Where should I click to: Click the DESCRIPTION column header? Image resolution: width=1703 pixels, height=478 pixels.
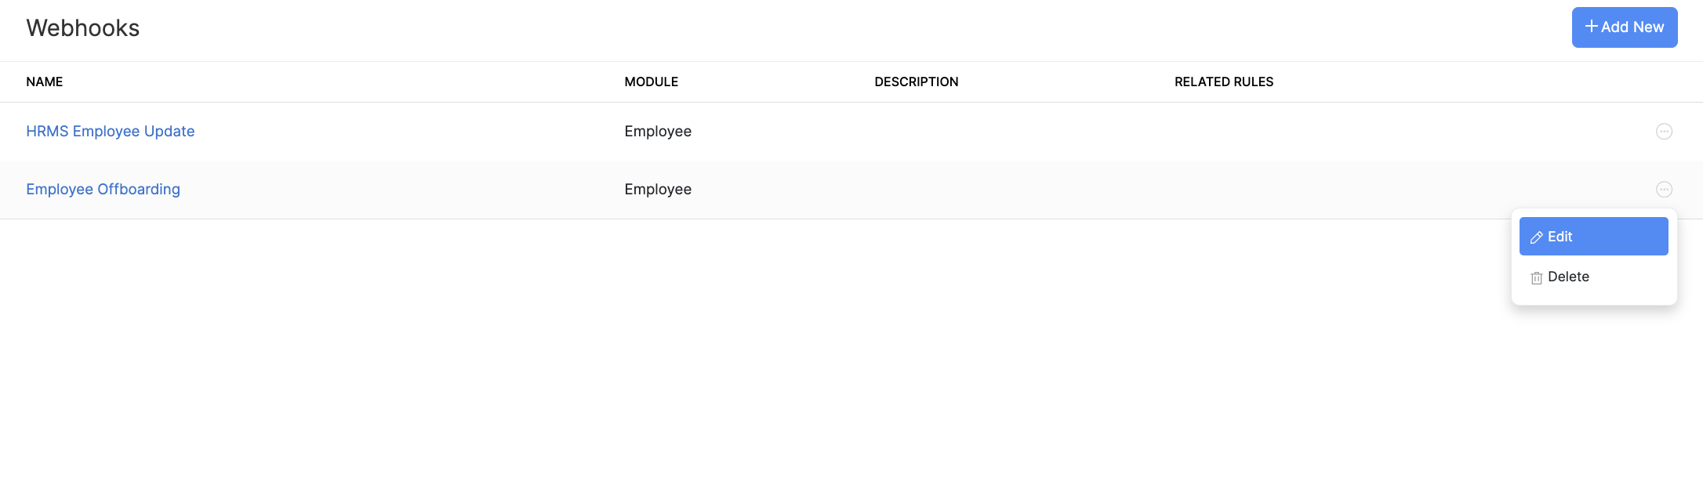point(916,81)
